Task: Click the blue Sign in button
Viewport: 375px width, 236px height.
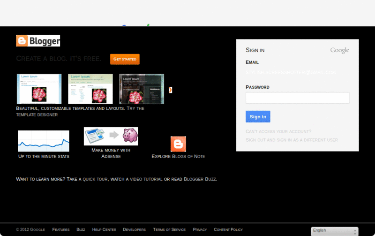Action: [x=258, y=116]
